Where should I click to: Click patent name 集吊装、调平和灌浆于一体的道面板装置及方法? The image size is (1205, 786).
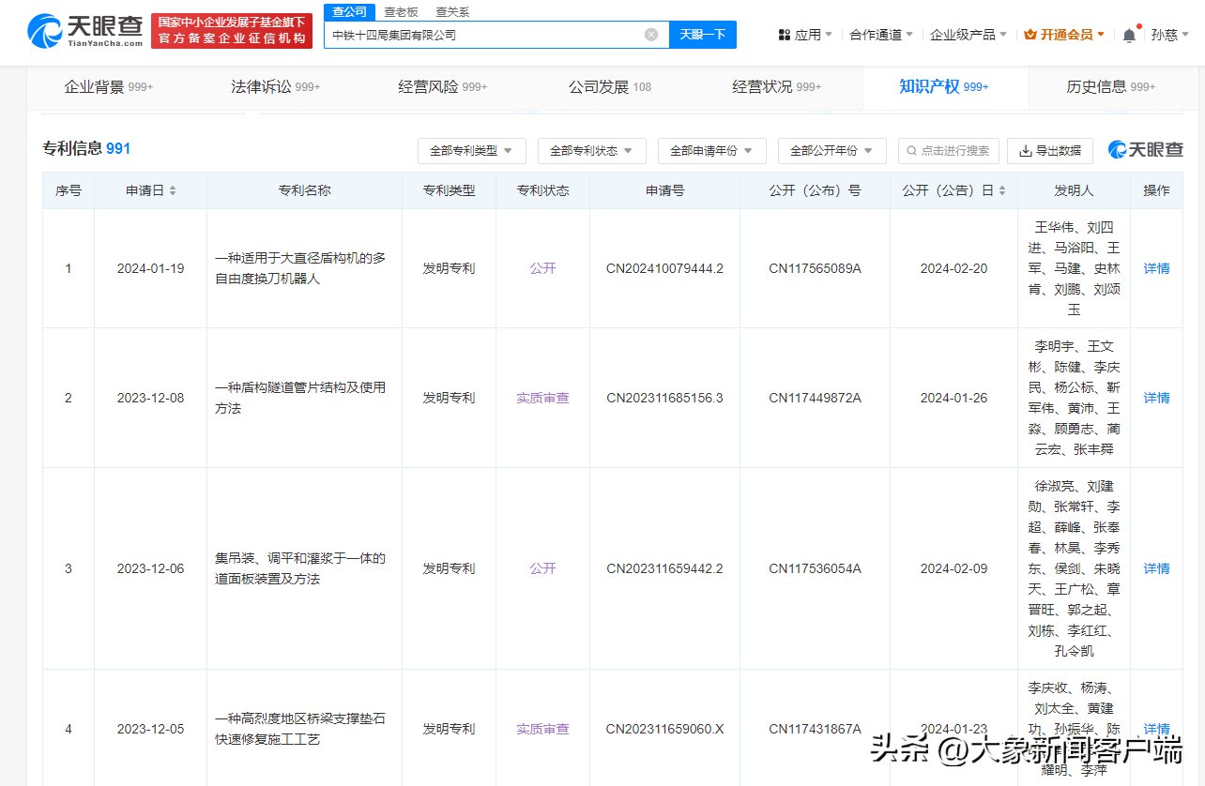(x=300, y=568)
